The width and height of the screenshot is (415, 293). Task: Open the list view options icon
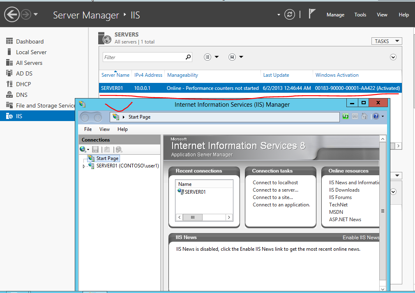pos(207,57)
